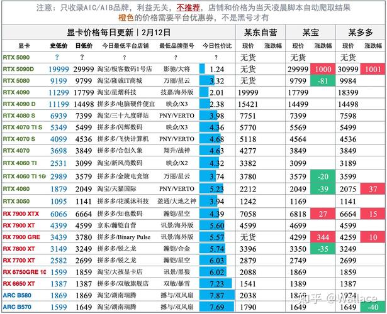Click the '9984' 某多多 price for RTX 5080
387x314 pixels.
(348, 81)
